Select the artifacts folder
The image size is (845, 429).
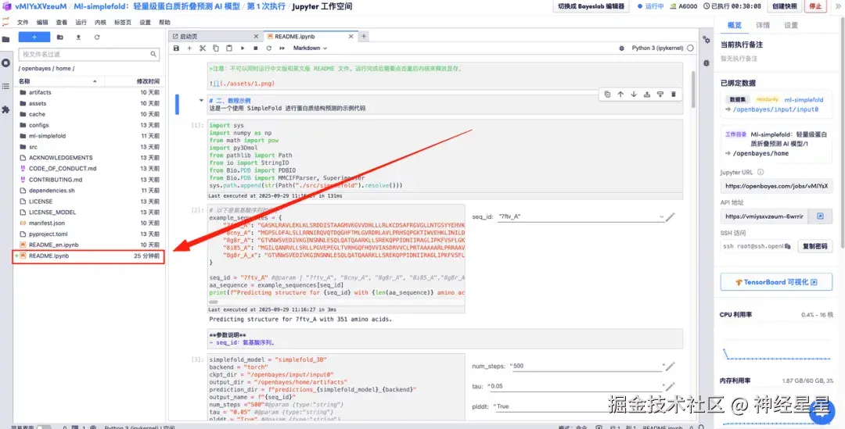(89, 92)
